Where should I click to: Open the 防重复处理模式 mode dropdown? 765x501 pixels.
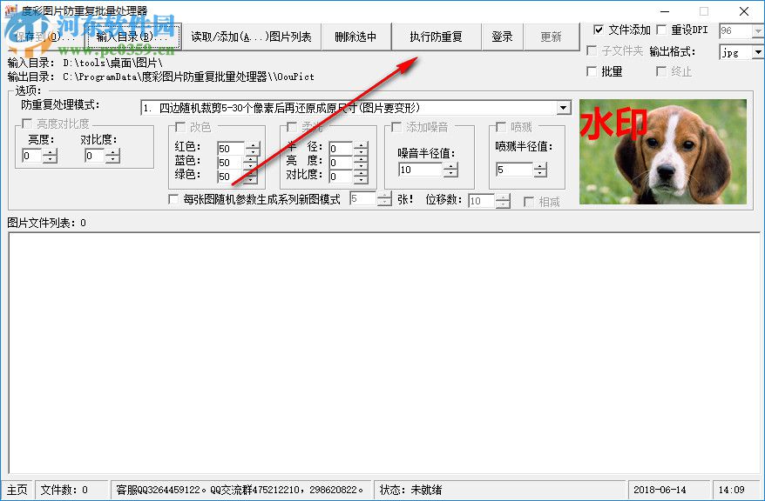[x=565, y=107]
